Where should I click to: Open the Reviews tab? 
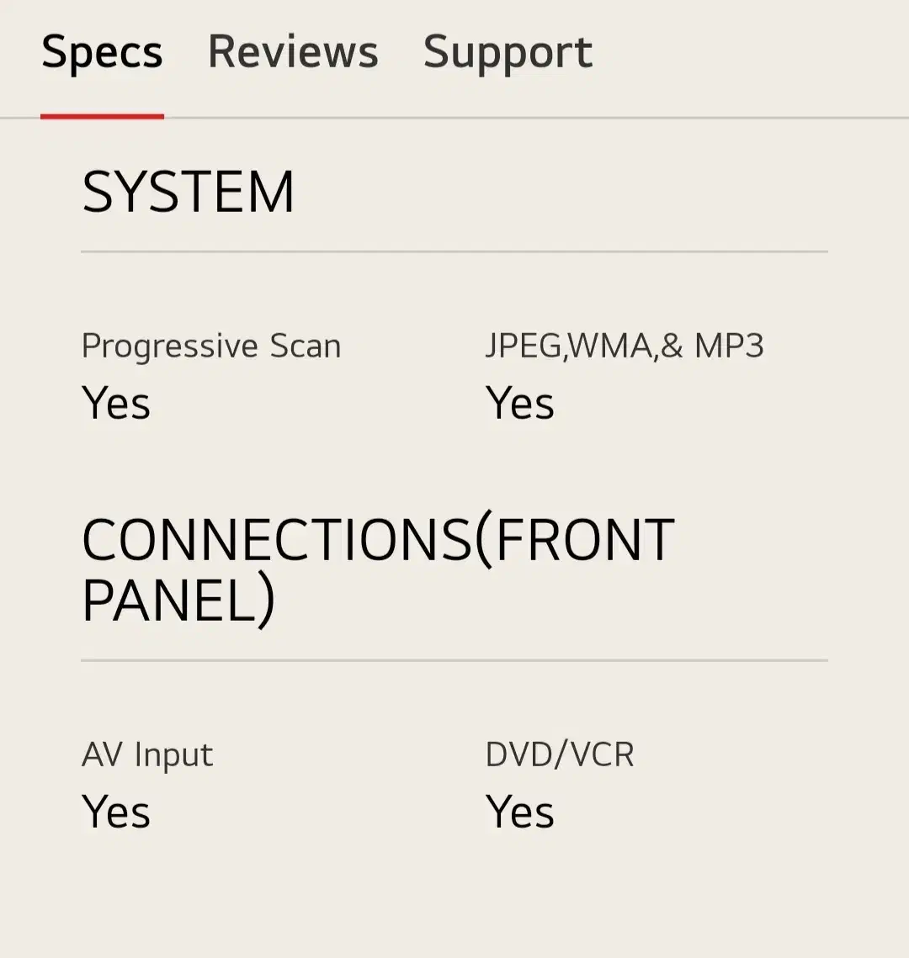[293, 52]
